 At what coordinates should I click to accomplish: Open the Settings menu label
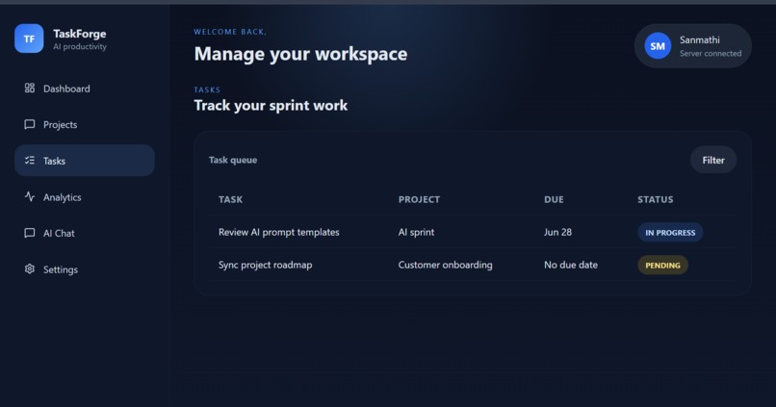coord(61,269)
